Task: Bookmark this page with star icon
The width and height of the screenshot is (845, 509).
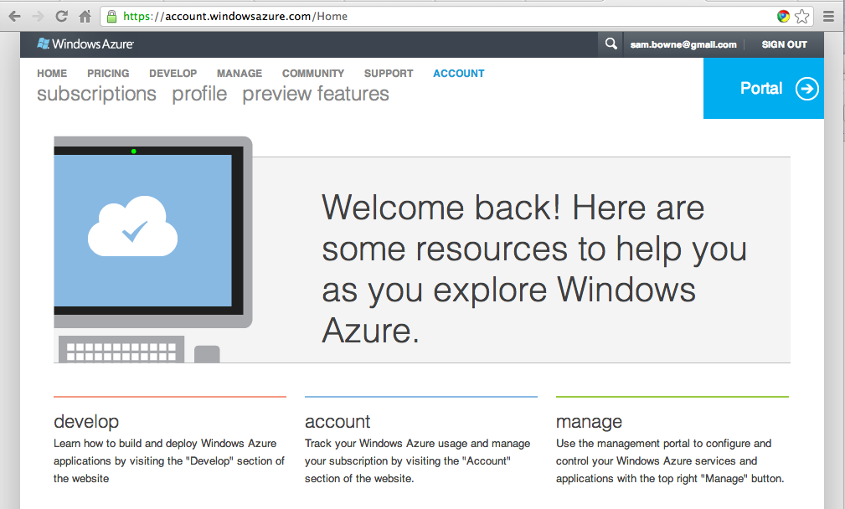Action: 801,16
